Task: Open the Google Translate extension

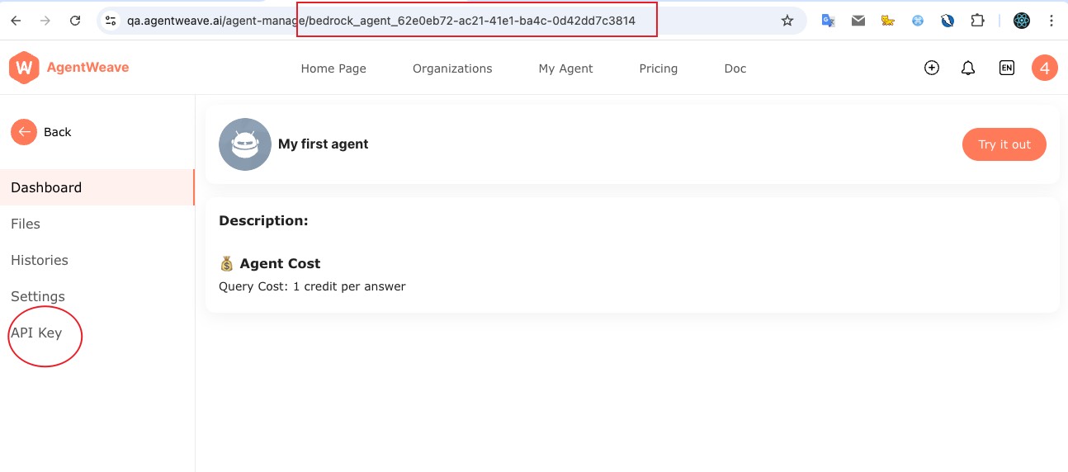Action: (829, 21)
